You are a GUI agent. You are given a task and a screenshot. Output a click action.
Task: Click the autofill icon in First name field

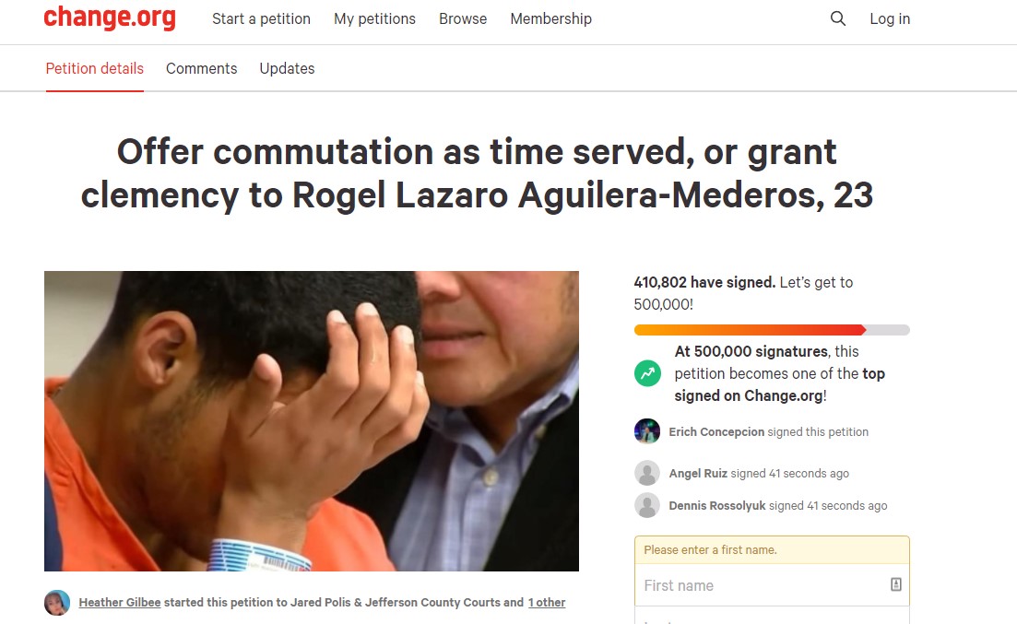coord(895,584)
